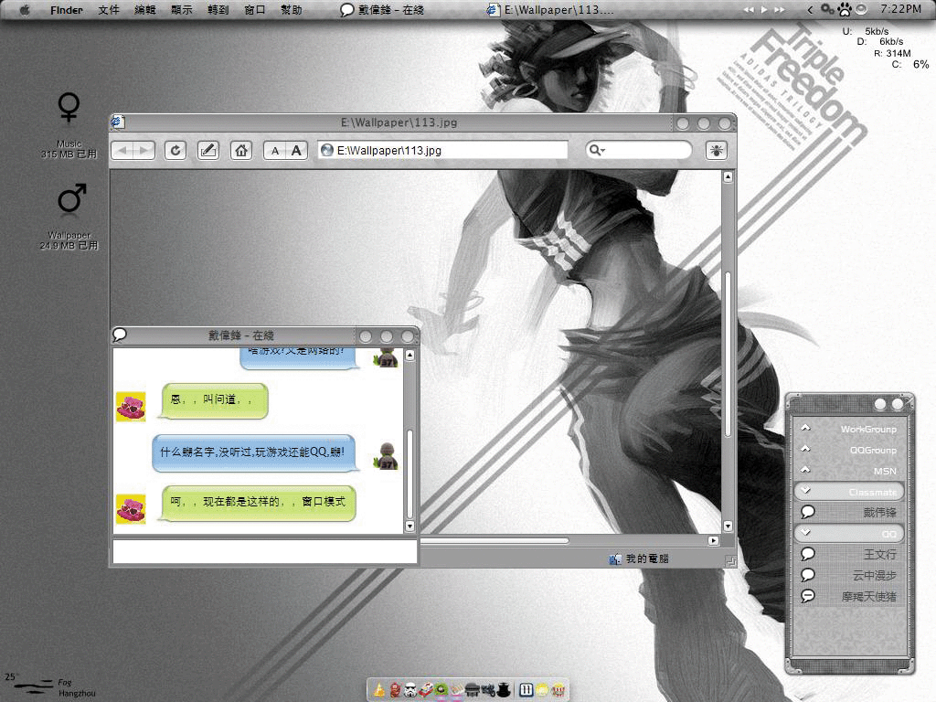936x702 pixels.
Task: Click dark avatar beside 什么鬱名字 message
Action: coord(387,456)
